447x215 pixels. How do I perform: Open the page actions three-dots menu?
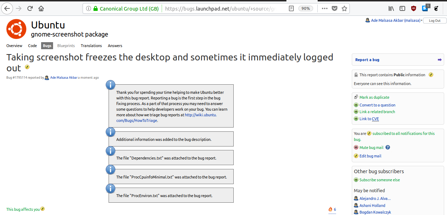(325, 8)
